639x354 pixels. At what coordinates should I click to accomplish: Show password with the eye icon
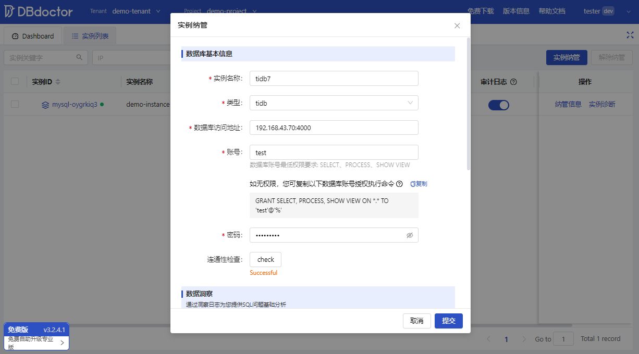coord(410,235)
